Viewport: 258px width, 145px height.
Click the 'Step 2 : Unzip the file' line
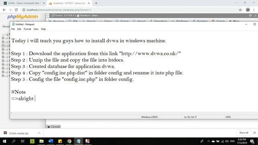[x=67, y=60]
